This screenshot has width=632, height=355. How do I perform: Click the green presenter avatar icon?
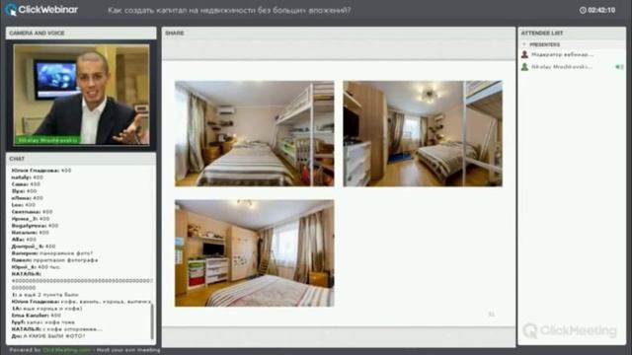[x=524, y=67]
